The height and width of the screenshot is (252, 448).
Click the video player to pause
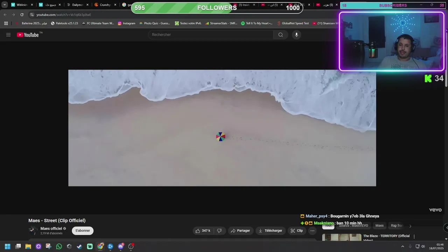tap(222, 128)
